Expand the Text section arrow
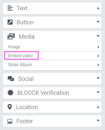 coord(98,8)
